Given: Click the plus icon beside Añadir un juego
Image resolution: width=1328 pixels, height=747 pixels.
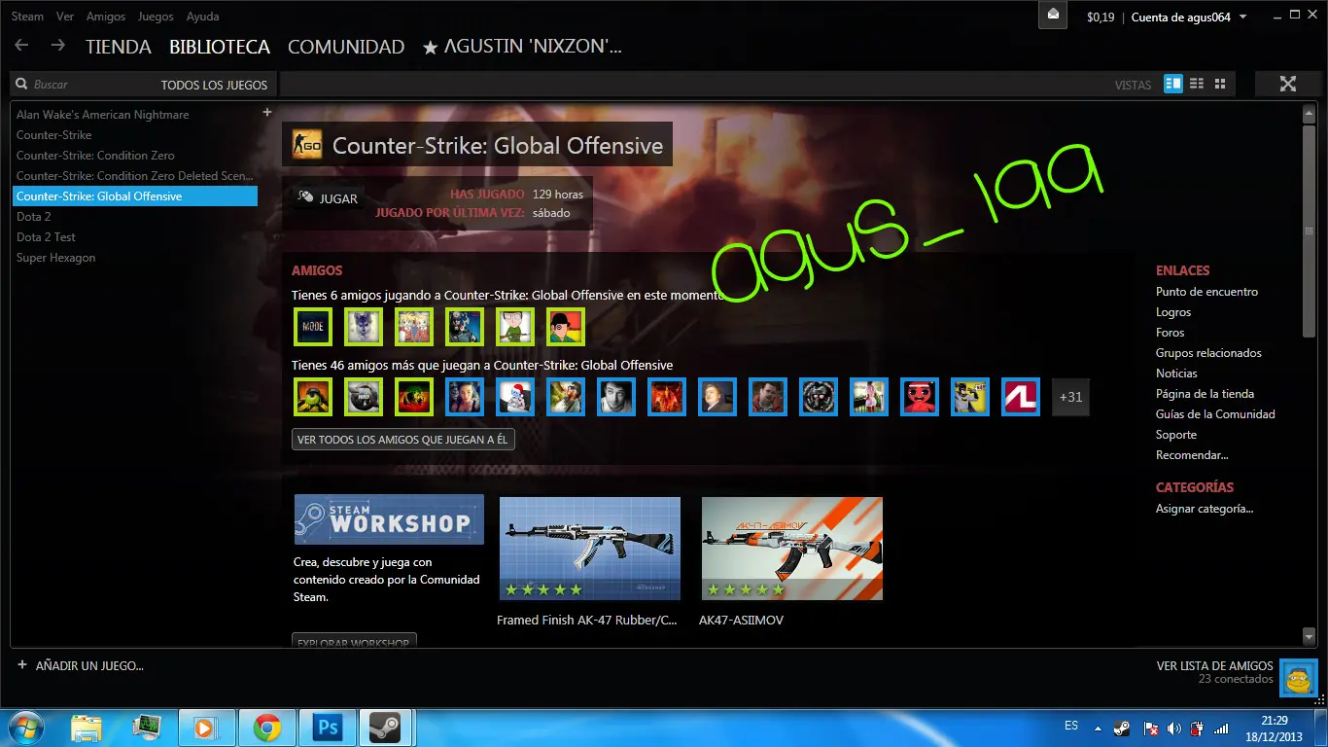Looking at the screenshot, I should coord(22,665).
